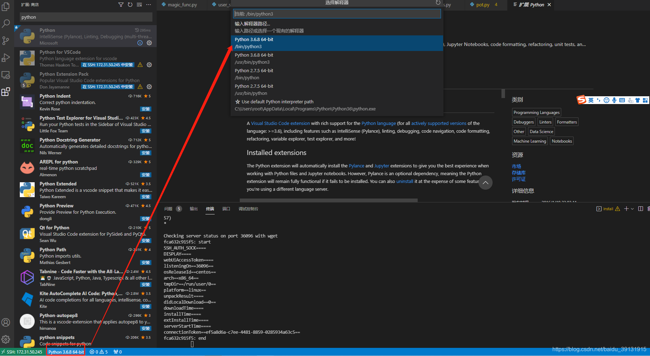The width and height of the screenshot is (650, 356).
Task: Click the install terminal entry icon
Action: [599, 209]
